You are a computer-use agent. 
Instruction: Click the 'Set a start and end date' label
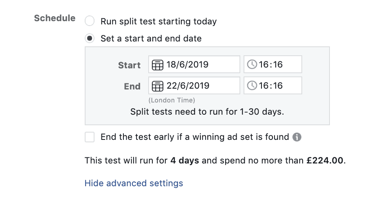(x=151, y=39)
